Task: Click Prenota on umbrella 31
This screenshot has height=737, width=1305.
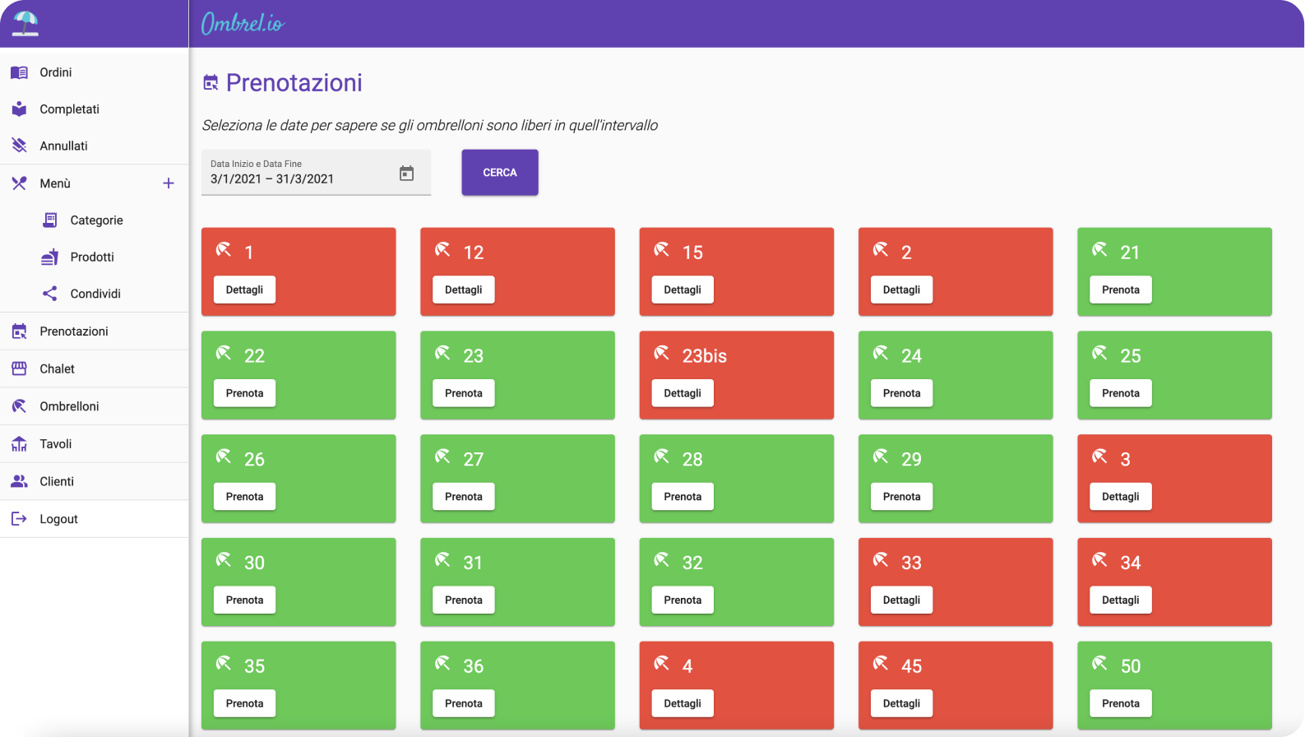Action: click(464, 600)
